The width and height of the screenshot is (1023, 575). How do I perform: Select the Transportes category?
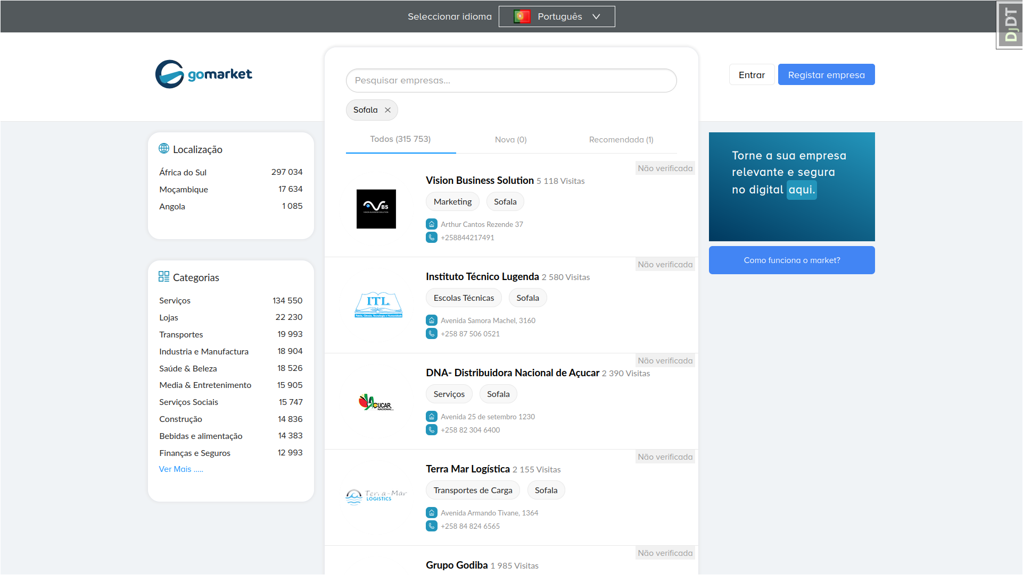coord(181,335)
